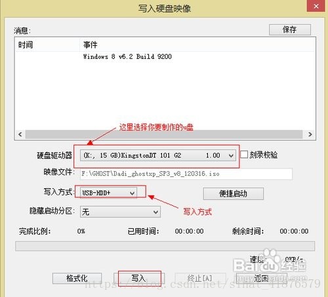Click the write progress bar
Viewport: 328px width, 297px height.
(x=165, y=246)
